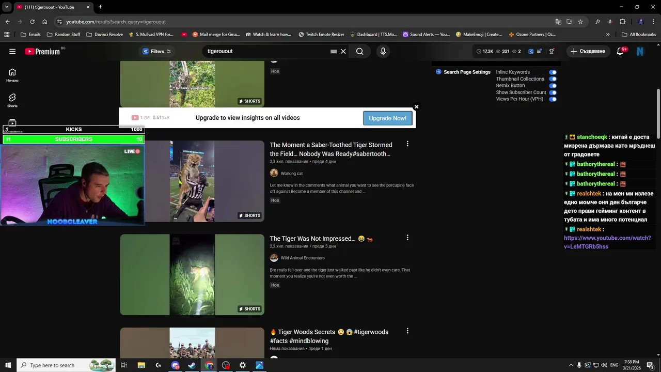
Task: Click the Upgrade Now! button
Action: (387, 118)
